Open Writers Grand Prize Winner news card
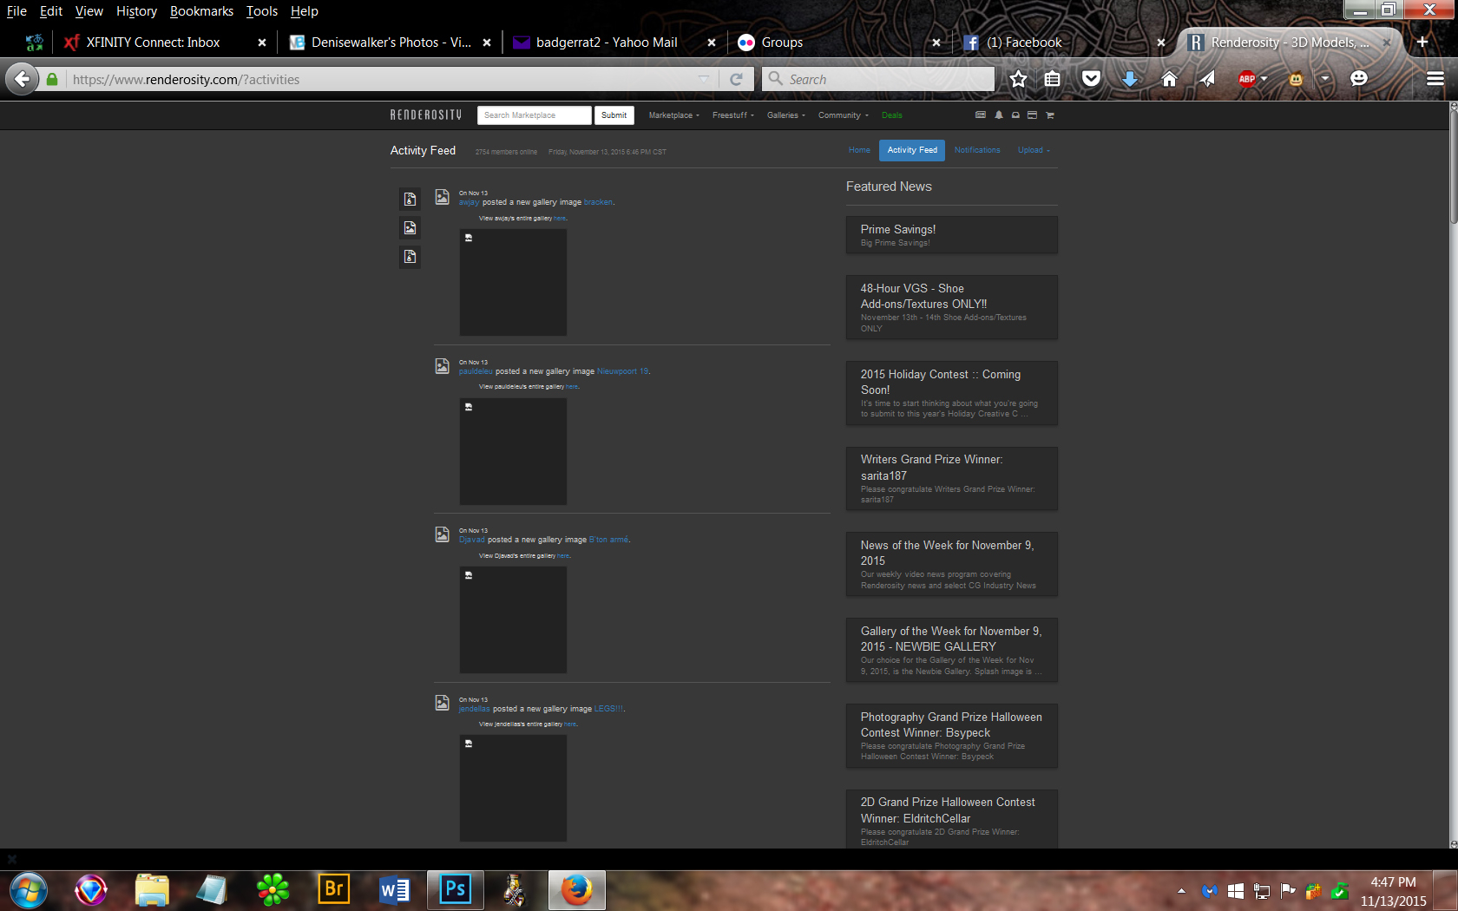1458x911 pixels. pos(952,479)
